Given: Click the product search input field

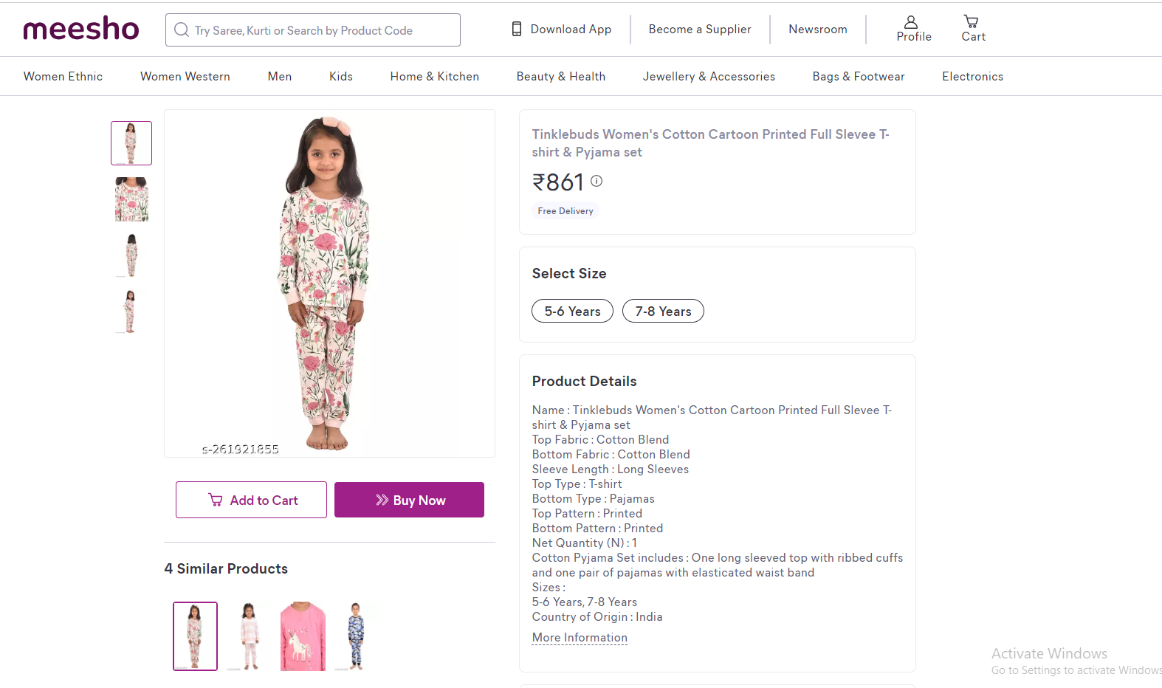Looking at the screenshot, I should 317,30.
